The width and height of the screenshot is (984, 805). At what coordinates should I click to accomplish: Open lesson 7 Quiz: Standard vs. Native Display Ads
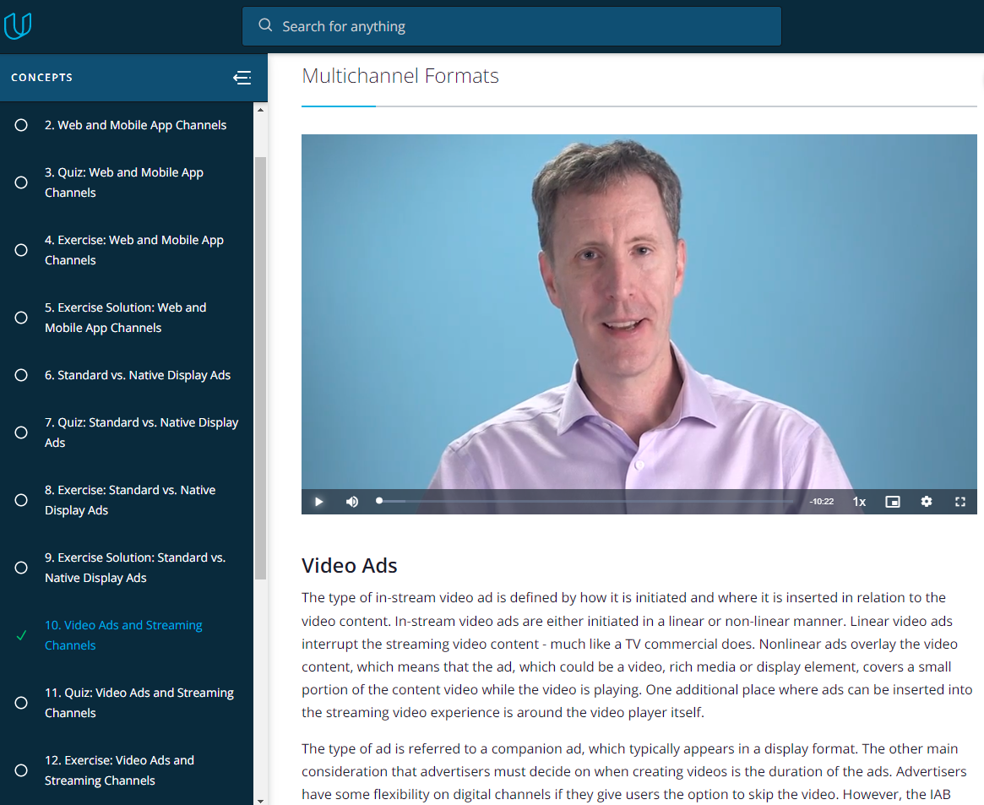tap(142, 432)
